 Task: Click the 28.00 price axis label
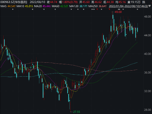pyautogui.click(x=147, y=110)
